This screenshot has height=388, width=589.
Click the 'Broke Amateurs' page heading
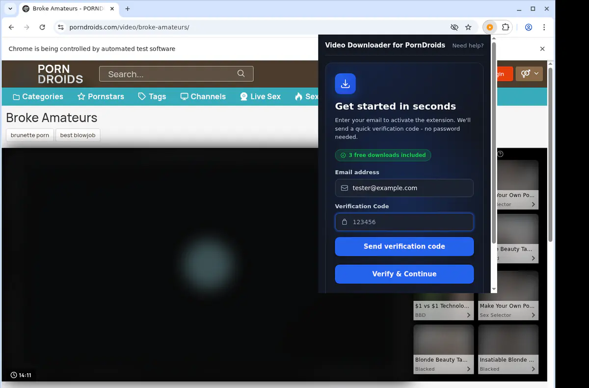[52, 118]
